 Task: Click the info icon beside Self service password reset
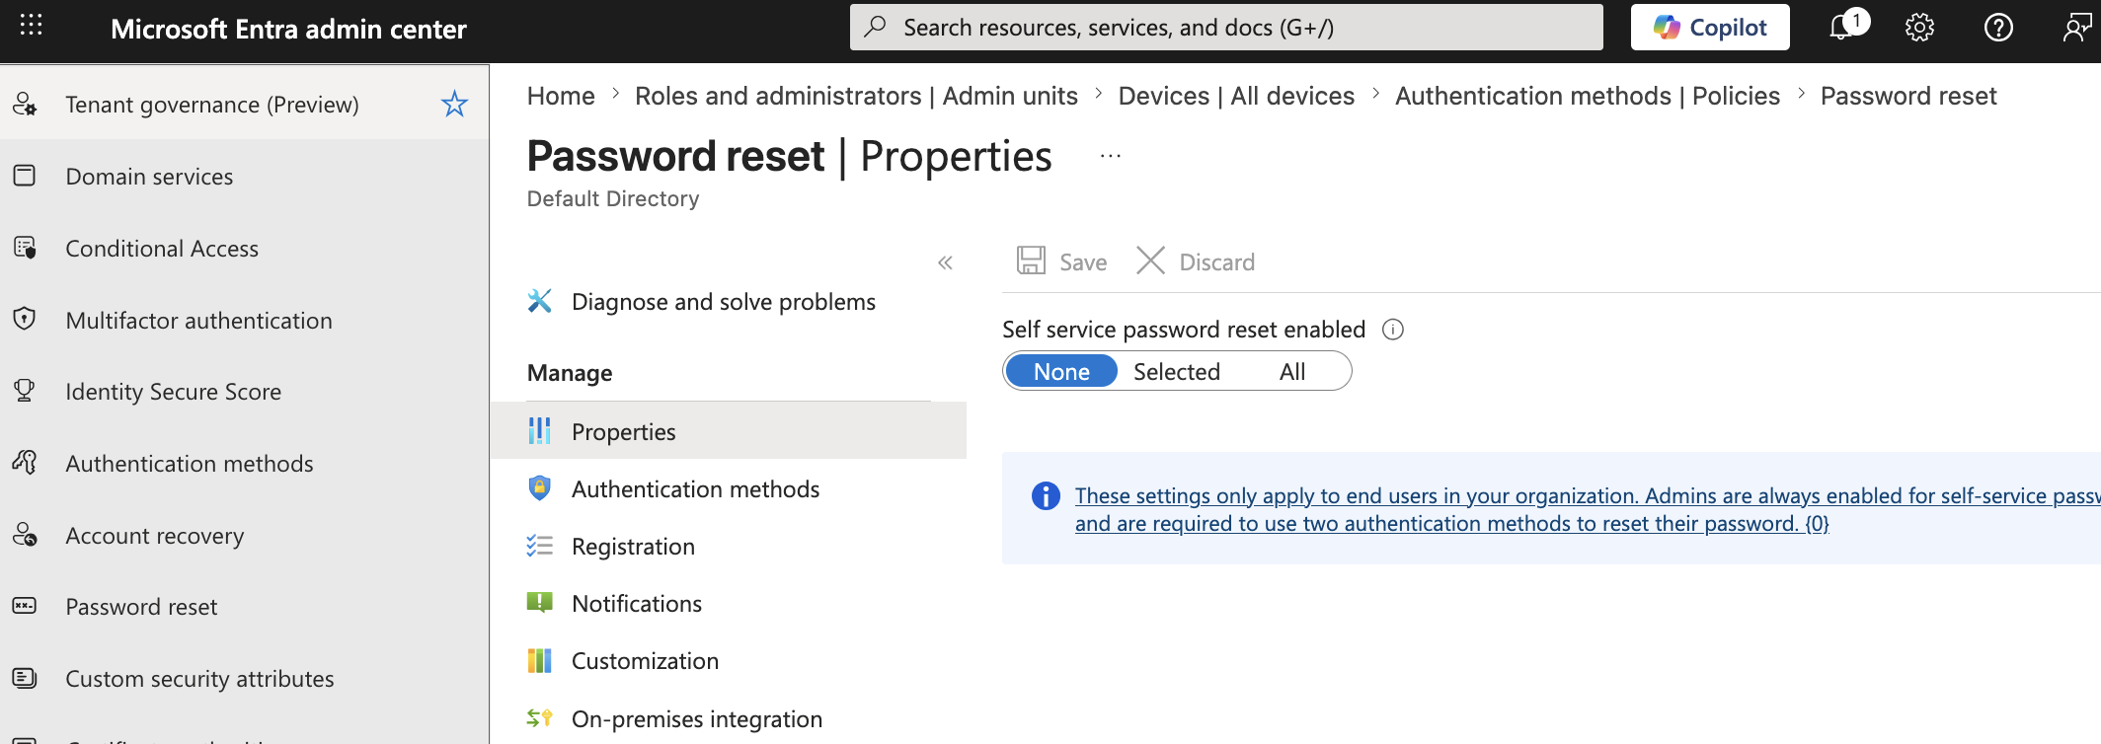pyautogui.click(x=1392, y=330)
